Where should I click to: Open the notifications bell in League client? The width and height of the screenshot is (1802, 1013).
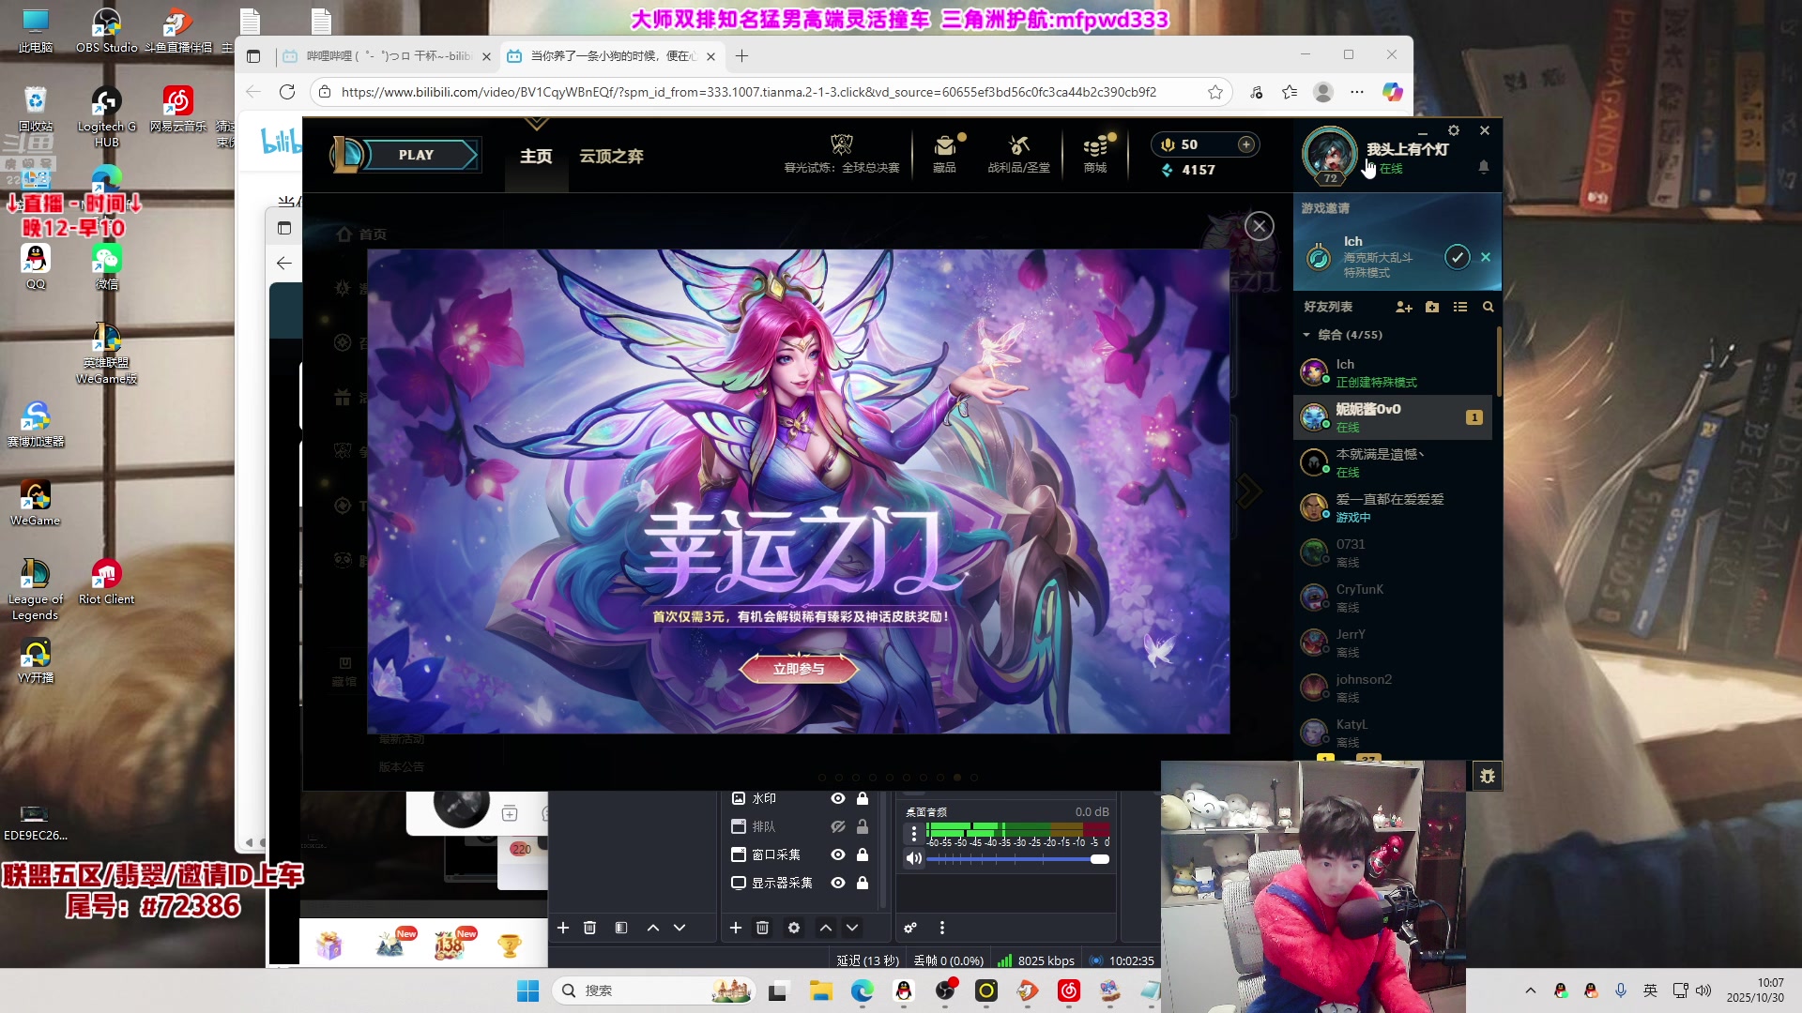[1484, 167]
